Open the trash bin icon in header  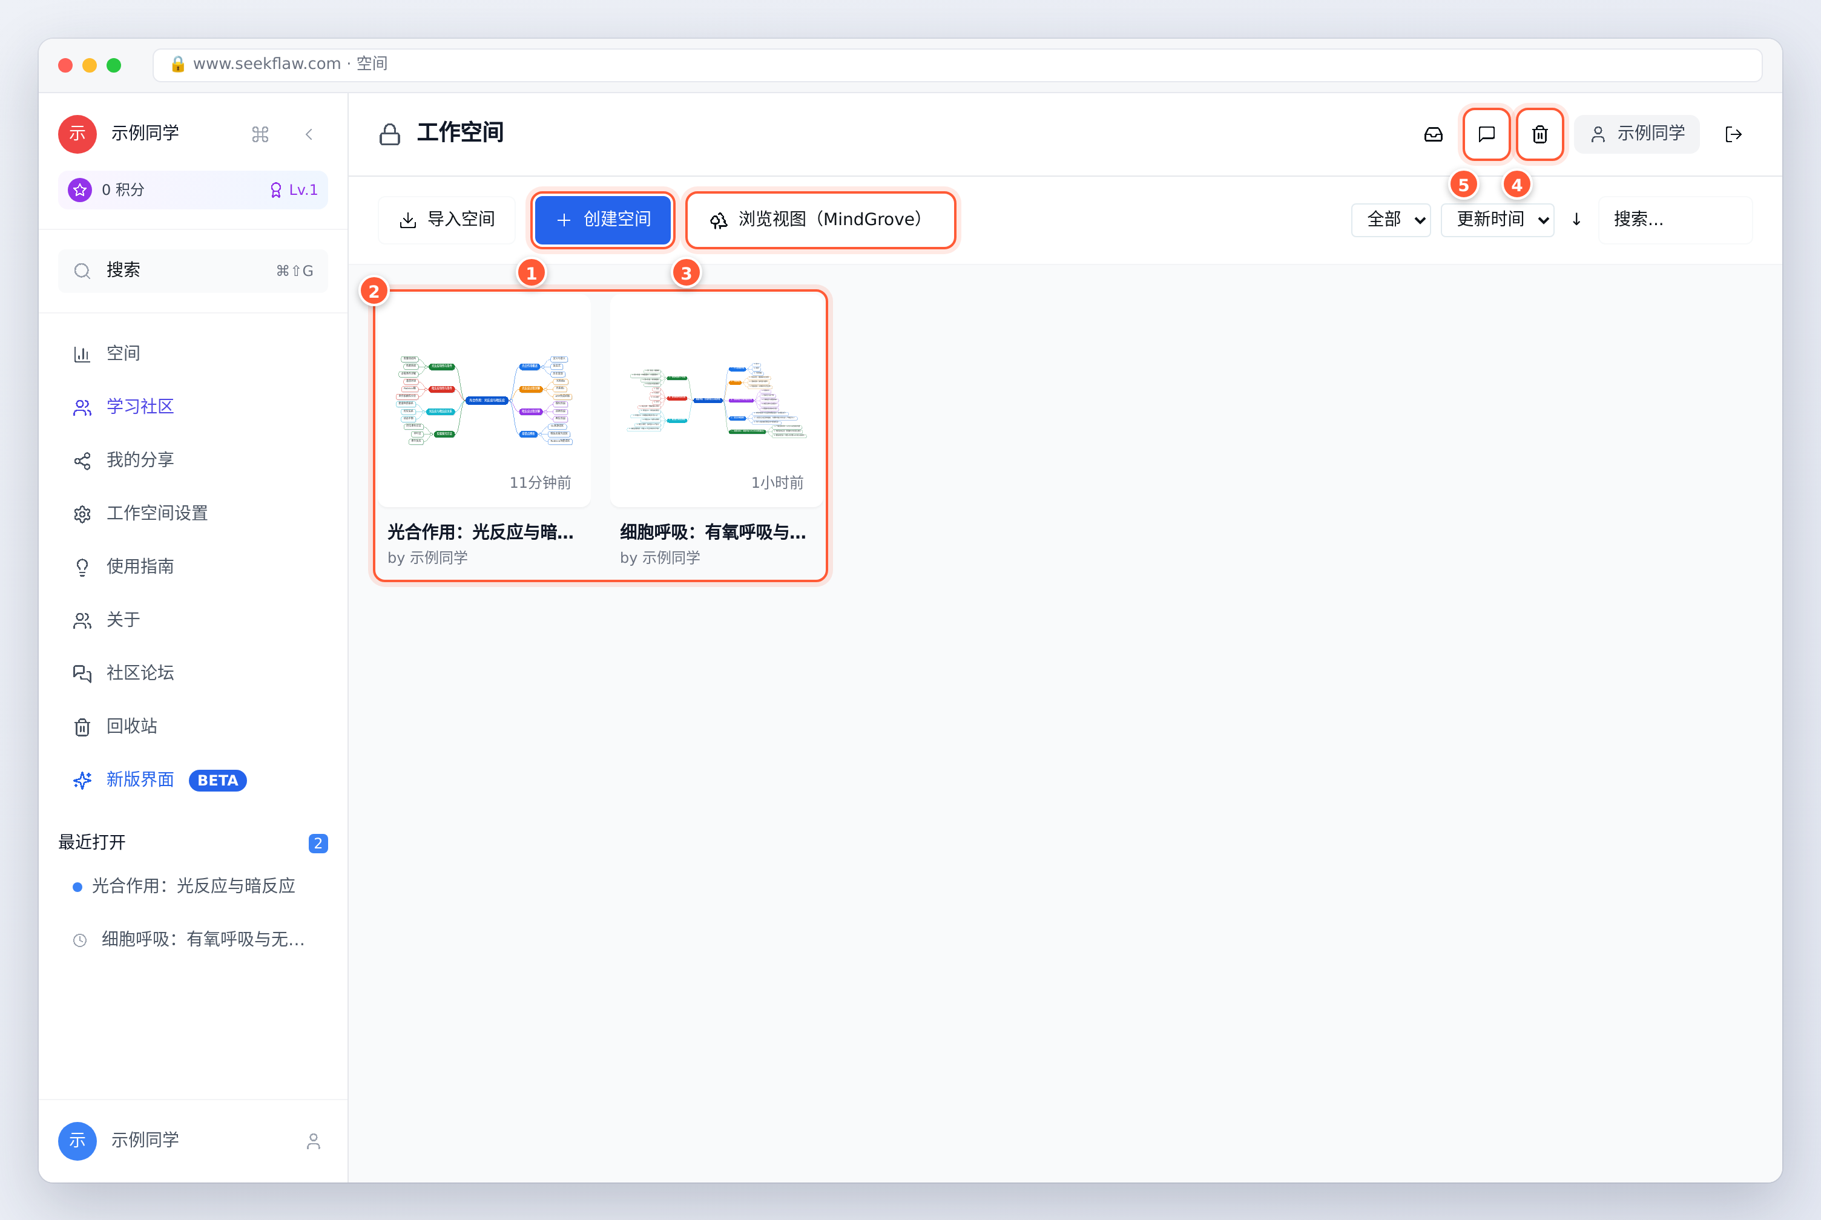coord(1539,134)
